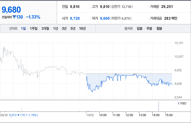Click the 봉차트 label

click(129, 28)
